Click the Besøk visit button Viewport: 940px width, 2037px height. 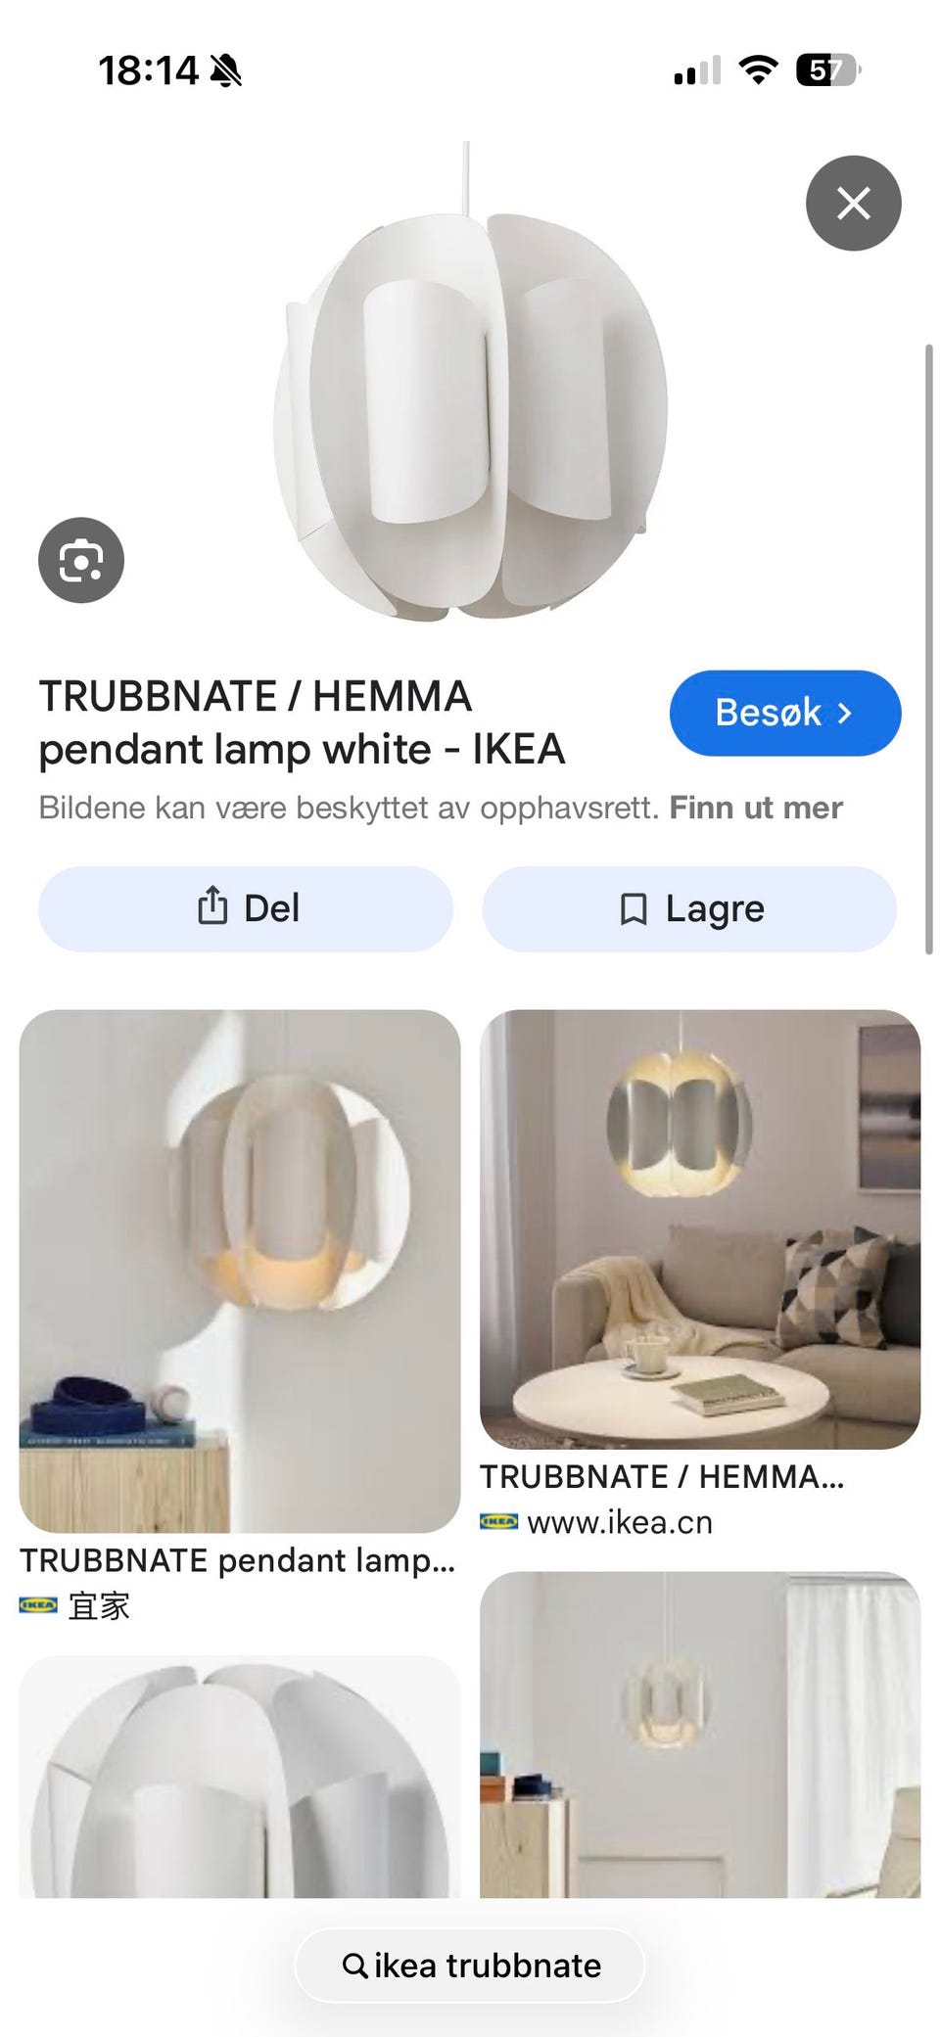(x=785, y=713)
